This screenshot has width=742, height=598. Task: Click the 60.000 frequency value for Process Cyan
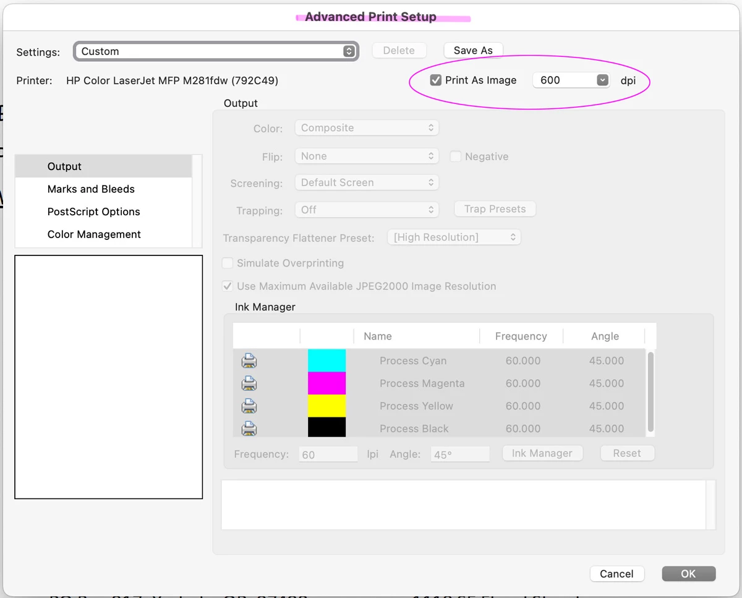[523, 361]
